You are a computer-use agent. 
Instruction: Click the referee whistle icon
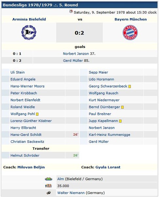pos(49,193)
